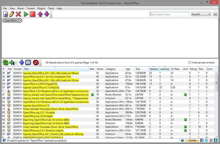Click scrollbar down arrow of results list
This screenshot has width=220, height=144.
[216, 137]
